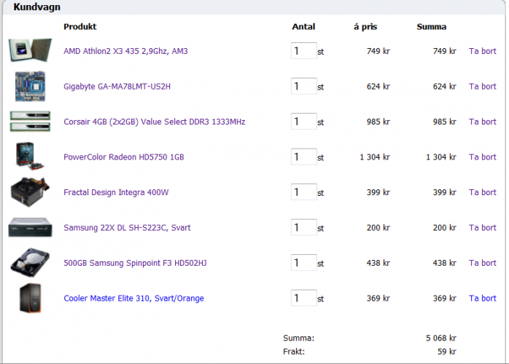The image size is (509, 364).
Task: Click the Samsung DVD drive image
Action: point(30,228)
